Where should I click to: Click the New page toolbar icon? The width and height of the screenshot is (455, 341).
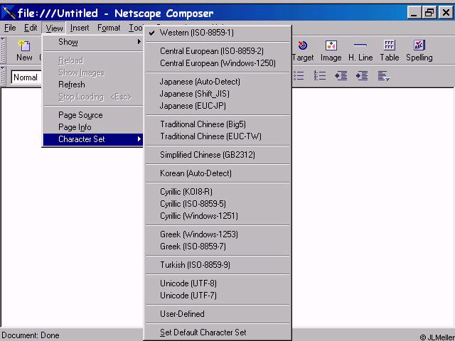pos(24,50)
